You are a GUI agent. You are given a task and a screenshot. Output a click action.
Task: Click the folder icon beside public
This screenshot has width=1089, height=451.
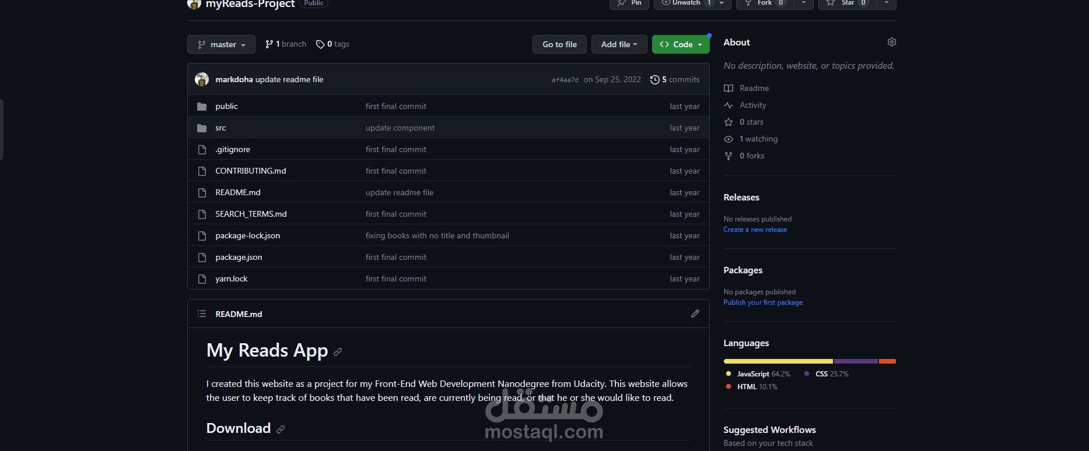tap(202, 107)
